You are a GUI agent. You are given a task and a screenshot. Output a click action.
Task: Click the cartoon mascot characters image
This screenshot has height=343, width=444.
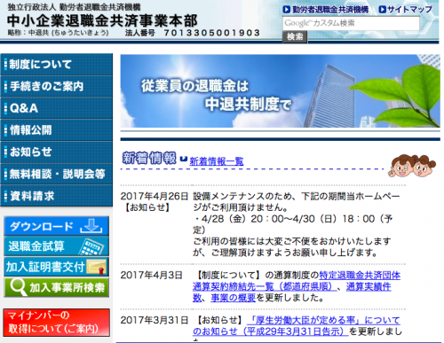[412, 166]
